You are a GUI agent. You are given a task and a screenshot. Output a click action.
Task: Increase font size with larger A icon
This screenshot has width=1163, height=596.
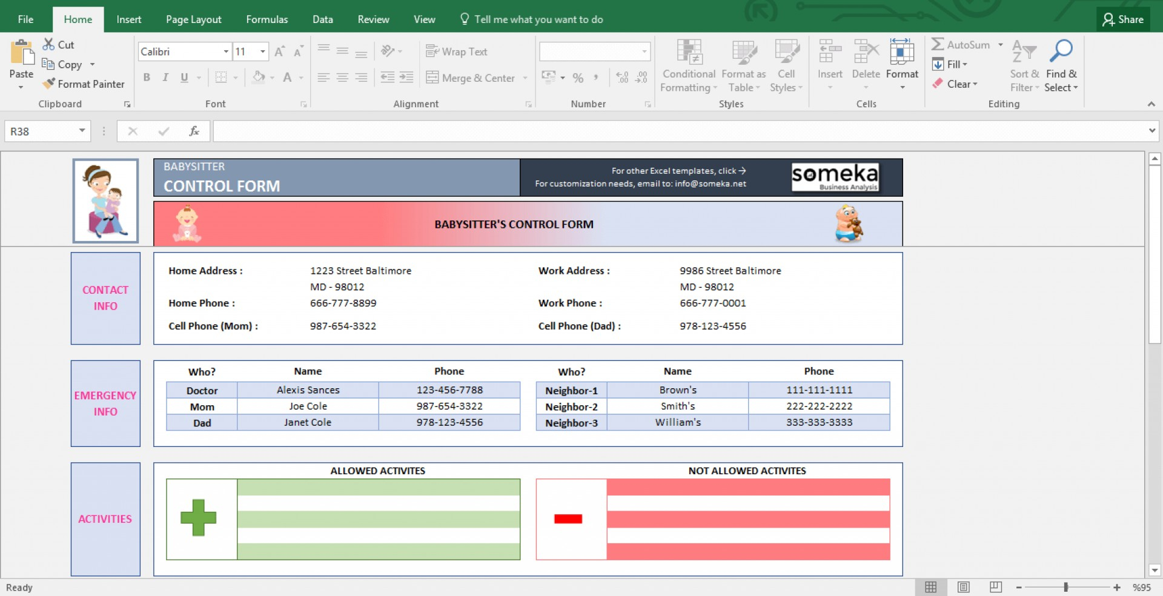279,51
